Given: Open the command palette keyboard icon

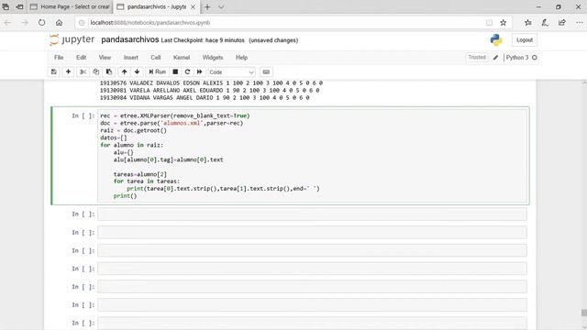Looking at the screenshot, I should click(266, 71).
